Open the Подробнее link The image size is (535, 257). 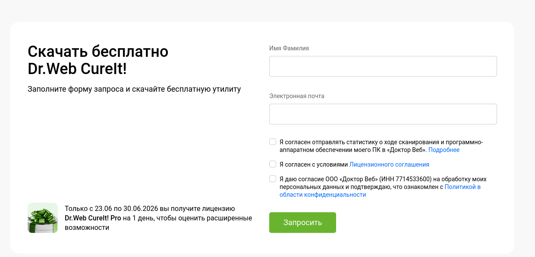[444, 150]
